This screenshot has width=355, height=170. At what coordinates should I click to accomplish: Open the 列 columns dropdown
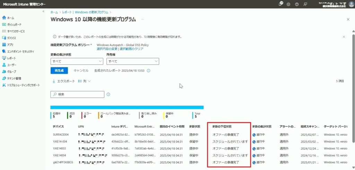pos(85,81)
